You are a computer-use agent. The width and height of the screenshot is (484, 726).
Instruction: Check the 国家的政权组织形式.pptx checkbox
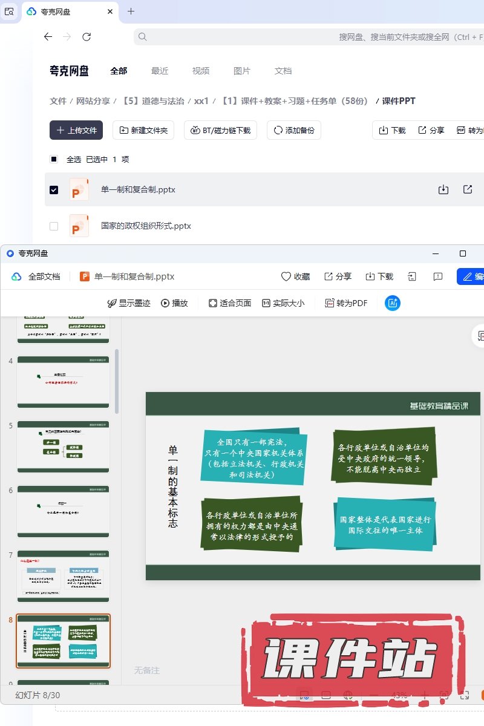tap(54, 226)
